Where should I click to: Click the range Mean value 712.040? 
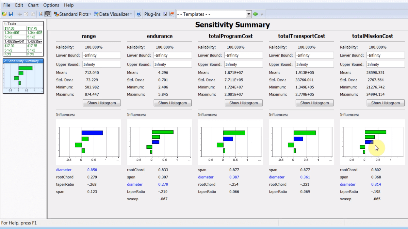92,73
